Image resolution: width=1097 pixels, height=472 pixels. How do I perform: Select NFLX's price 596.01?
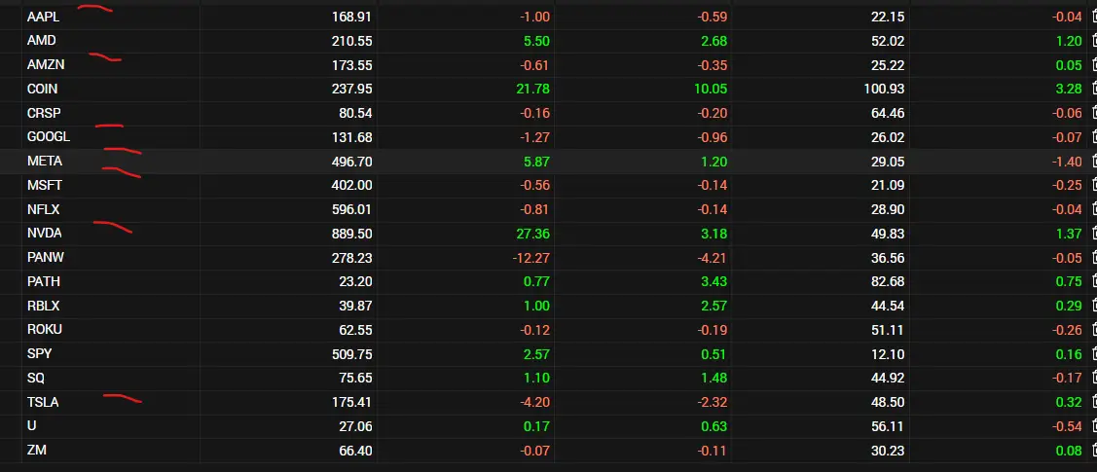352,209
